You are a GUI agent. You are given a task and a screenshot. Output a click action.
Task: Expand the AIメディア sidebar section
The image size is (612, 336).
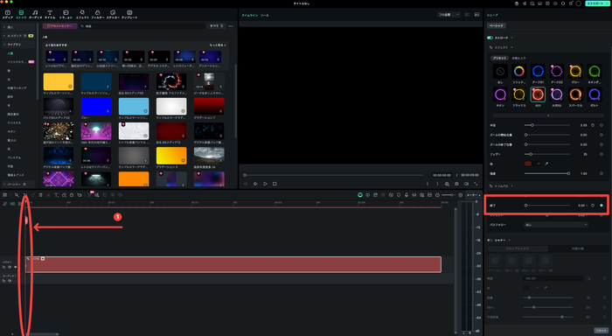17,36
